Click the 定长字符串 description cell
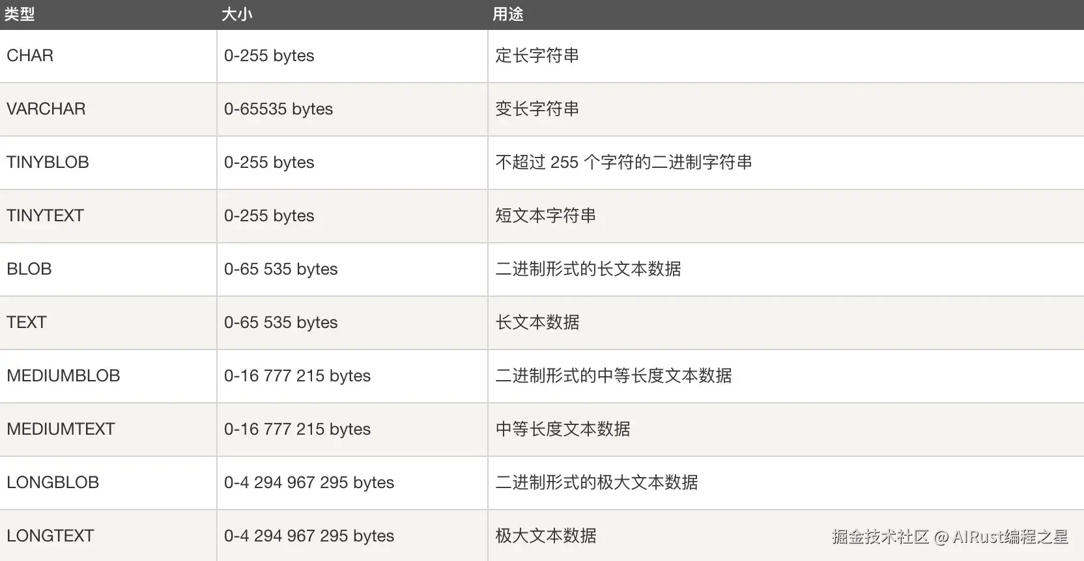 [x=537, y=56]
